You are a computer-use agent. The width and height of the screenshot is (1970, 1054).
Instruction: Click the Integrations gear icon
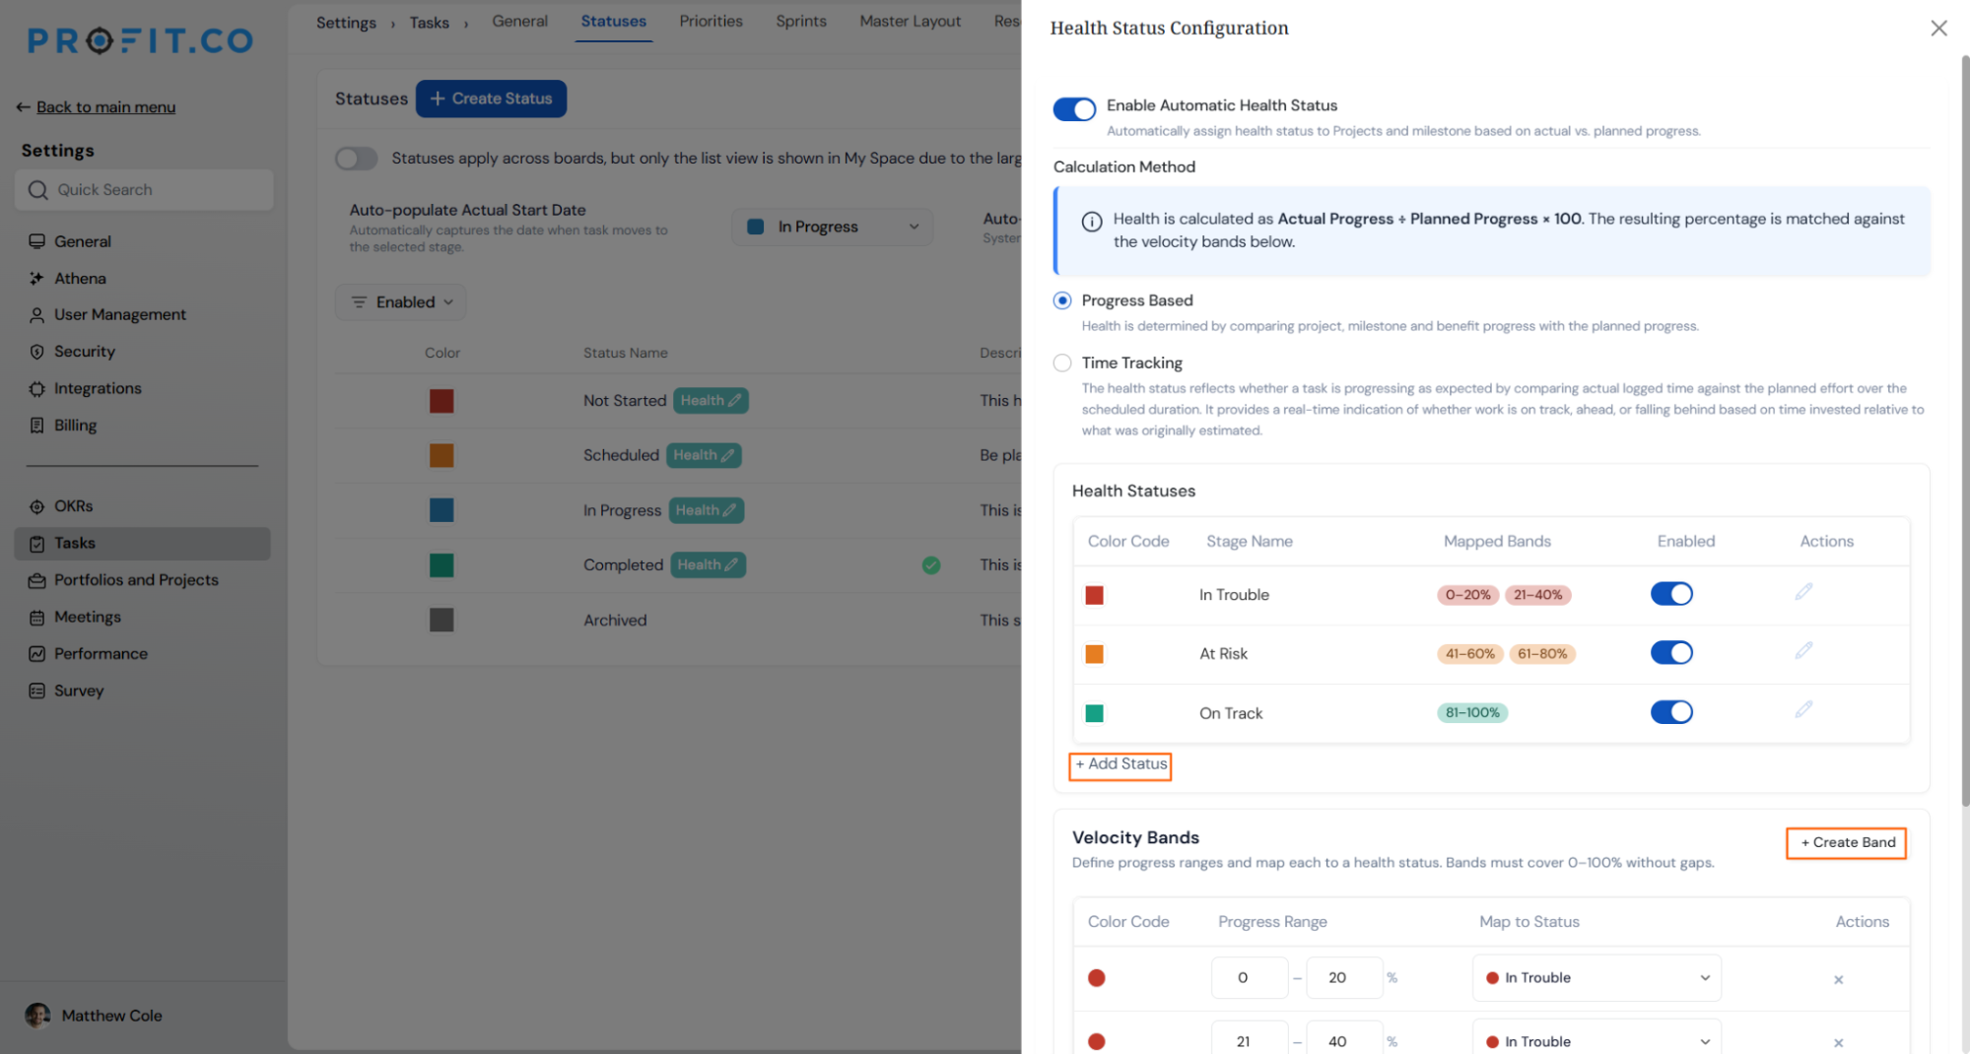point(36,389)
